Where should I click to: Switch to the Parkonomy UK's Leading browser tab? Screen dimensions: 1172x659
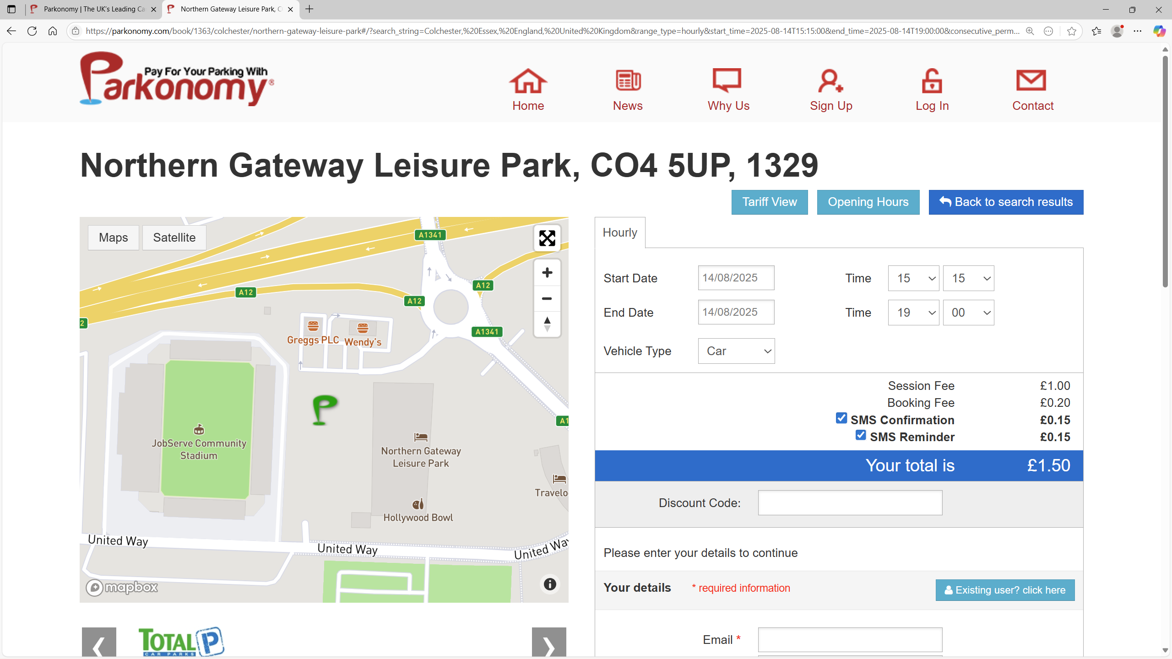[x=94, y=9]
